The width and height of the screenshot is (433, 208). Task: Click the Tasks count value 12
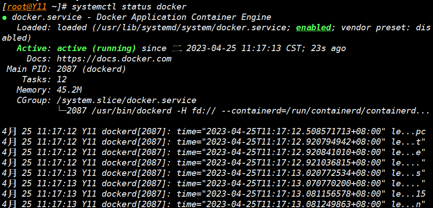tap(62, 80)
